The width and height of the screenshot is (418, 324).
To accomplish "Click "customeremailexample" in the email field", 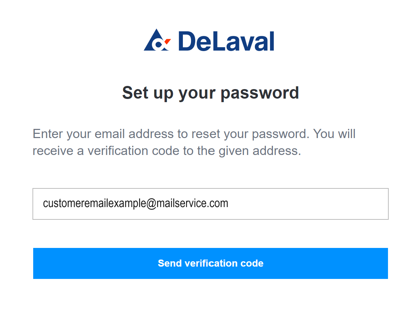I will tap(94, 203).
